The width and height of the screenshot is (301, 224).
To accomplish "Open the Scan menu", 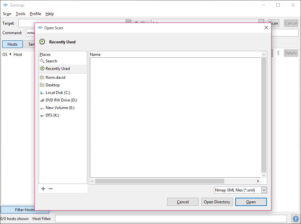I will tap(7, 14).
